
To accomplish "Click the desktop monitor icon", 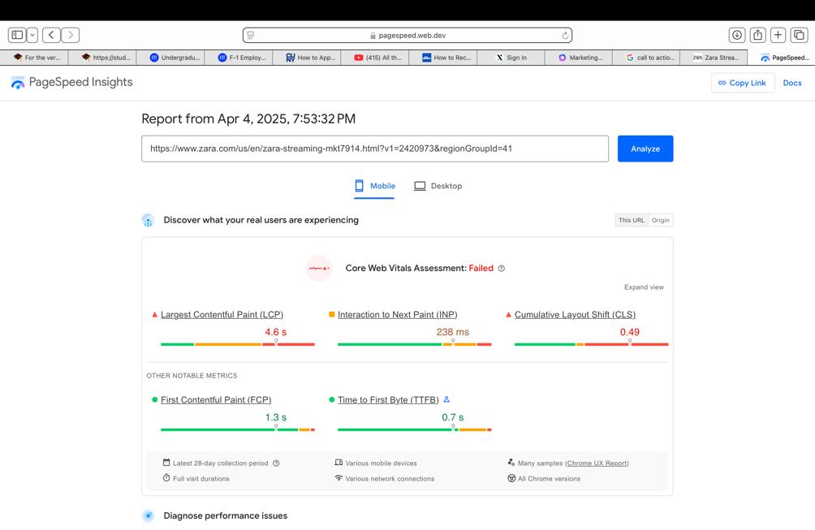I will tap(420, 186).
